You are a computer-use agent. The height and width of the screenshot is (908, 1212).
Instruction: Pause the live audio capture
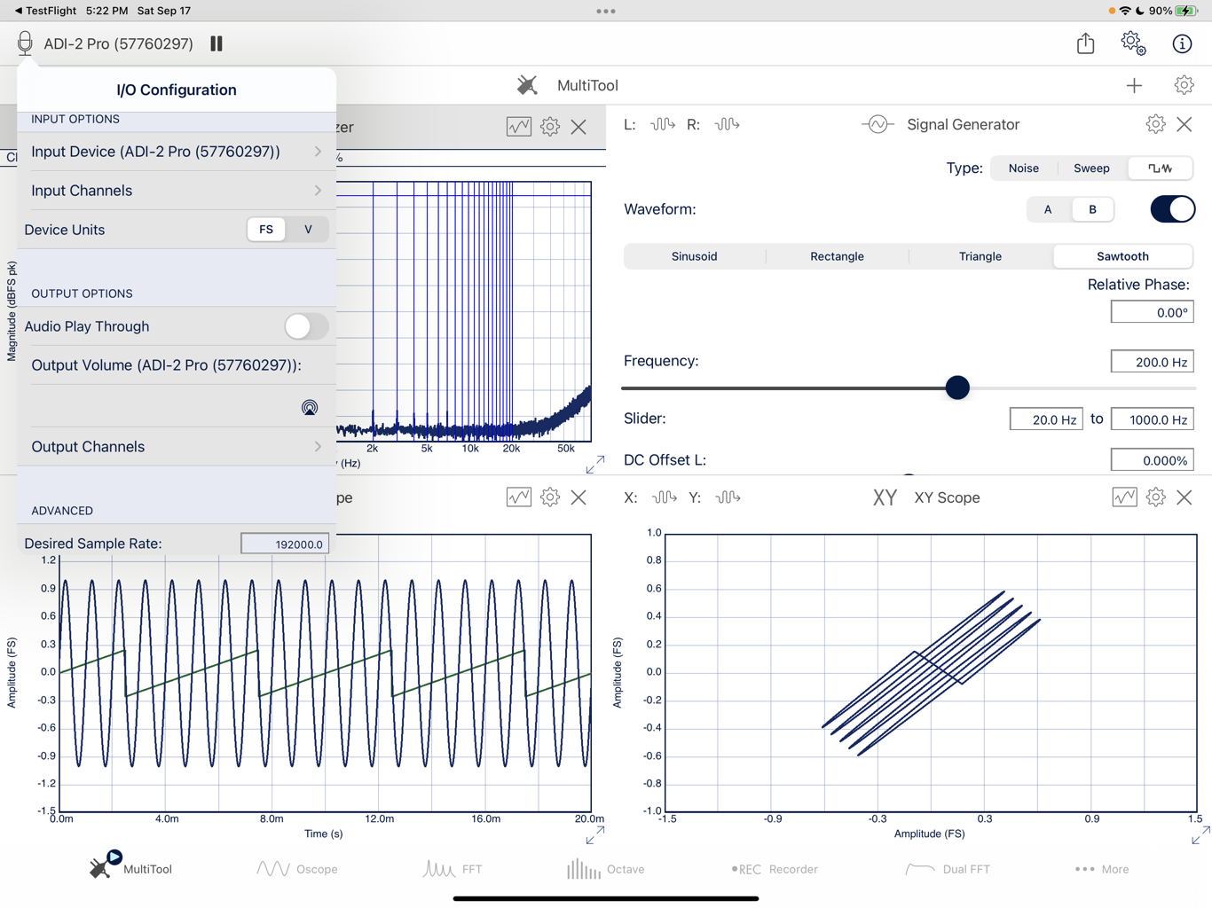pos(216,43)
